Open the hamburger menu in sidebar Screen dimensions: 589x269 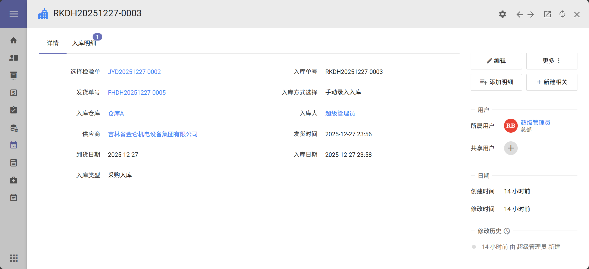tap(14, 14)
